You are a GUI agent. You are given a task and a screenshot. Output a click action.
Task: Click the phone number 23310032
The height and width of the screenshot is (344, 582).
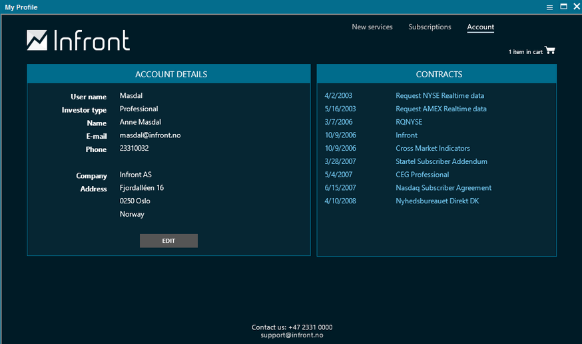pyautogui.click(x=134, y=148)
